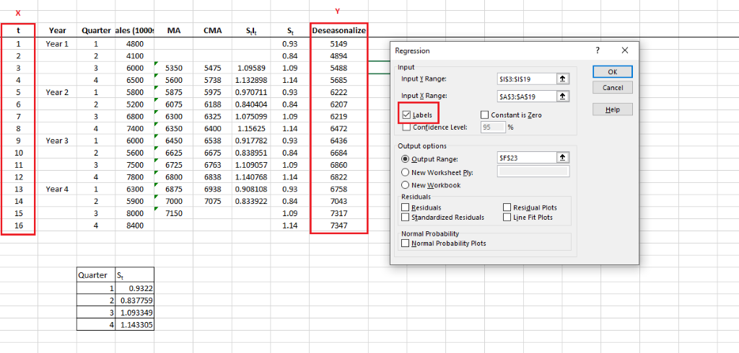This screenshot has width=739, height=353.
Task: Click the Input Y Range collapse-dialog icon
Action: point(562,79)
